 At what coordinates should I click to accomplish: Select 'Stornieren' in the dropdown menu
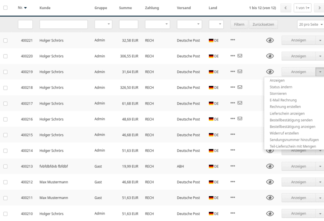pyautogui.click(x=278, y=93)
